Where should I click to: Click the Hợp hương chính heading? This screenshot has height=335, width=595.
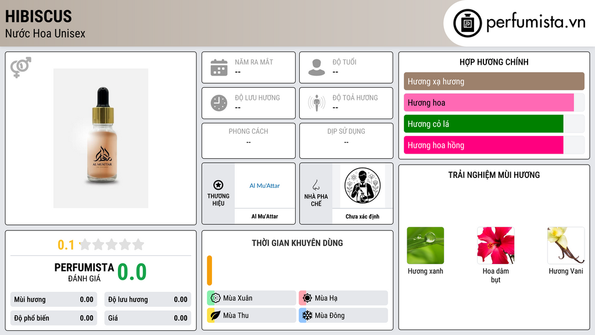tap(494, 62)
